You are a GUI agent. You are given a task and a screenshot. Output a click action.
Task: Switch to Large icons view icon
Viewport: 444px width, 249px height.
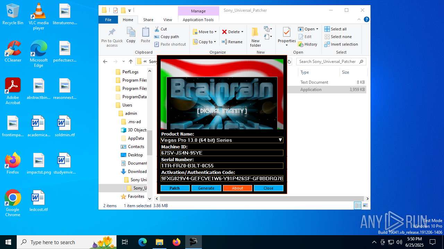365,206
